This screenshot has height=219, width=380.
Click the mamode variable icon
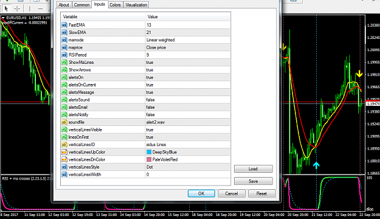[64, 40]
